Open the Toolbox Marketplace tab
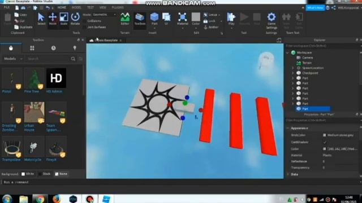This screenshot has height=203, width=362. point(11,48)
